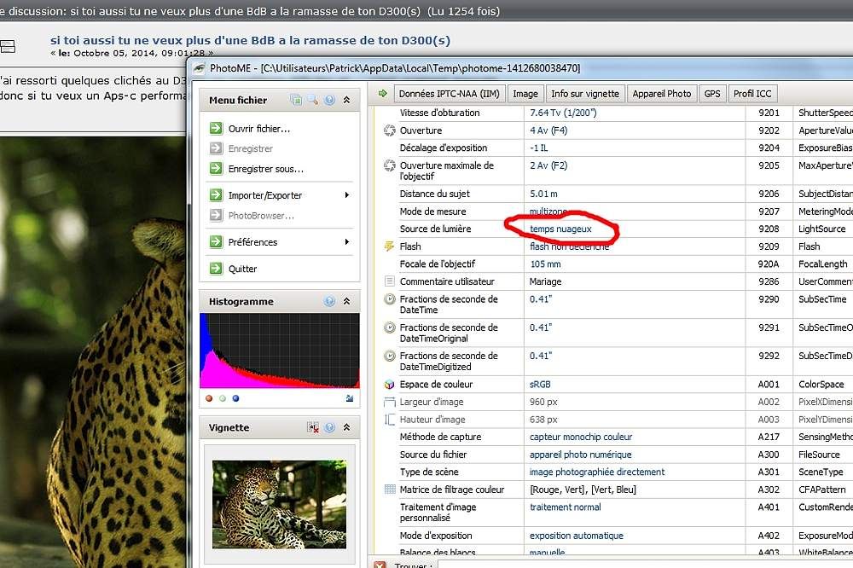
Task: Click the close icon next to Trouver
Action: 380,565
